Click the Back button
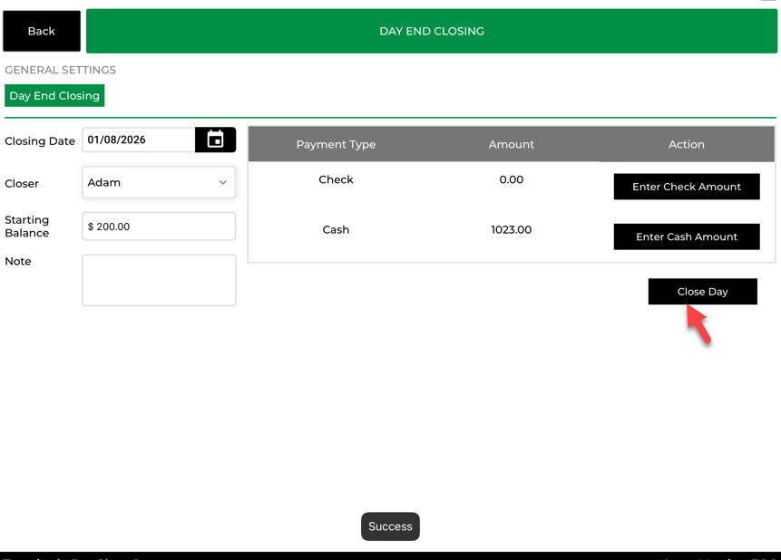Image resolution: width=781 pixels, height=560 pixels. (42, 32)
